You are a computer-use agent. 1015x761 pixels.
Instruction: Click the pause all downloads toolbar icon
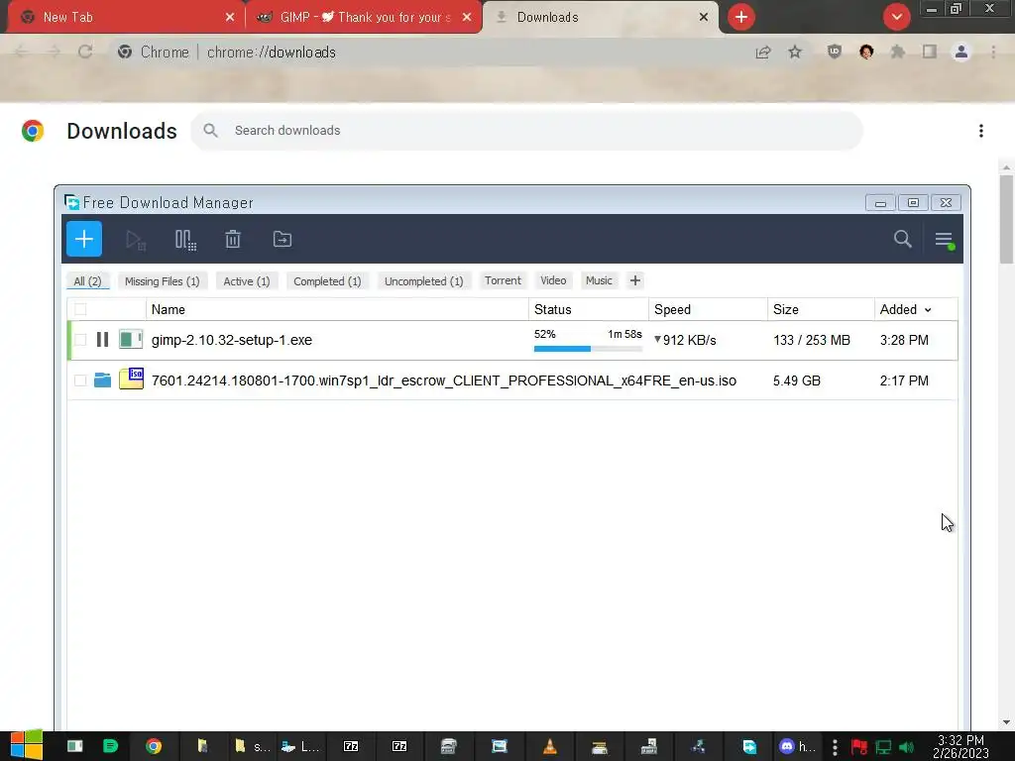click(x=185, y=240)
